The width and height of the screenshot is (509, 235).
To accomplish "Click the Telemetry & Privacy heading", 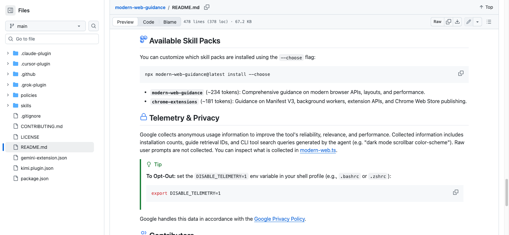I will tap(184, 118).
